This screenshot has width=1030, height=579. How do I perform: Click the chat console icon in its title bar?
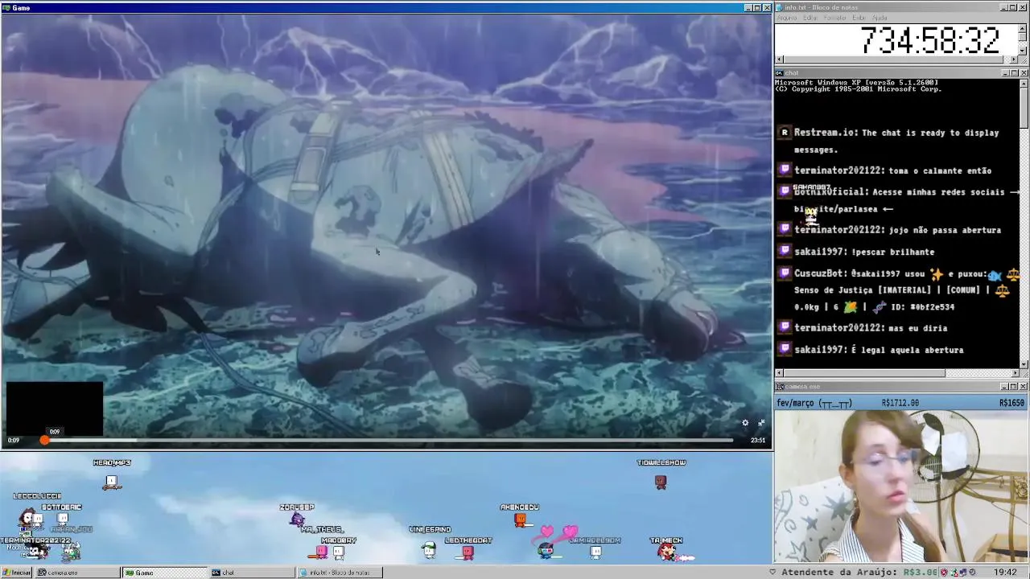[x=779, y=73]
